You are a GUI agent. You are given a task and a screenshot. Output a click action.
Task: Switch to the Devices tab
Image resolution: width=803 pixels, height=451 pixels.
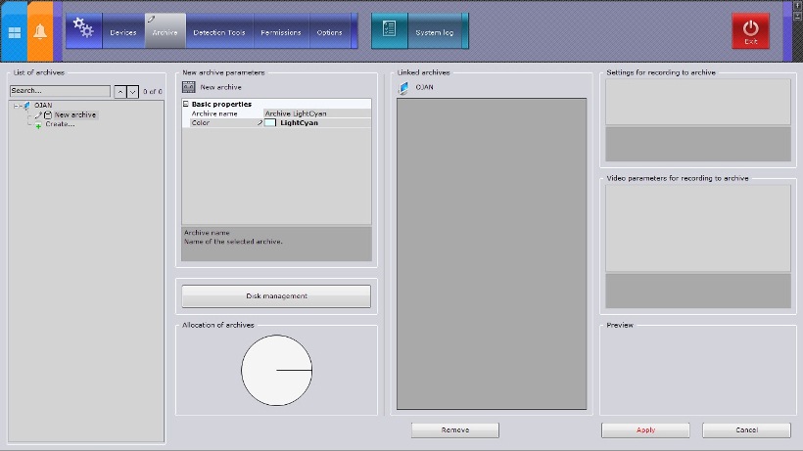[123, 32]
